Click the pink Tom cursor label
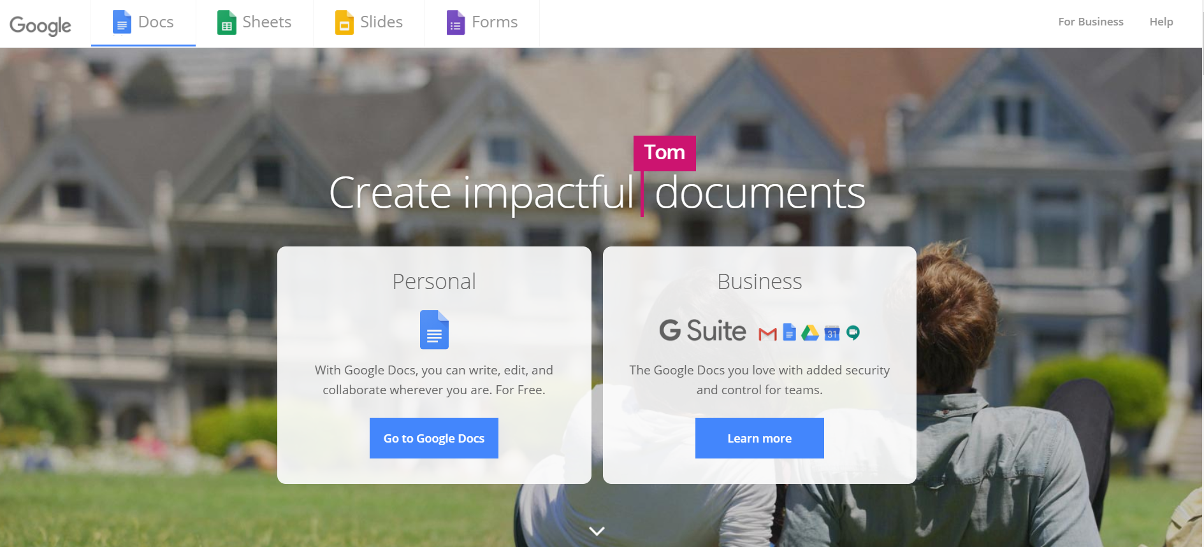This screenshot has width=1204, height=547. [x=665, y=153]
